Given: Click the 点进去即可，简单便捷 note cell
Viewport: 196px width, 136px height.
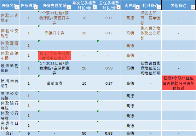Looking at the screenshot, I should (151, 18).
